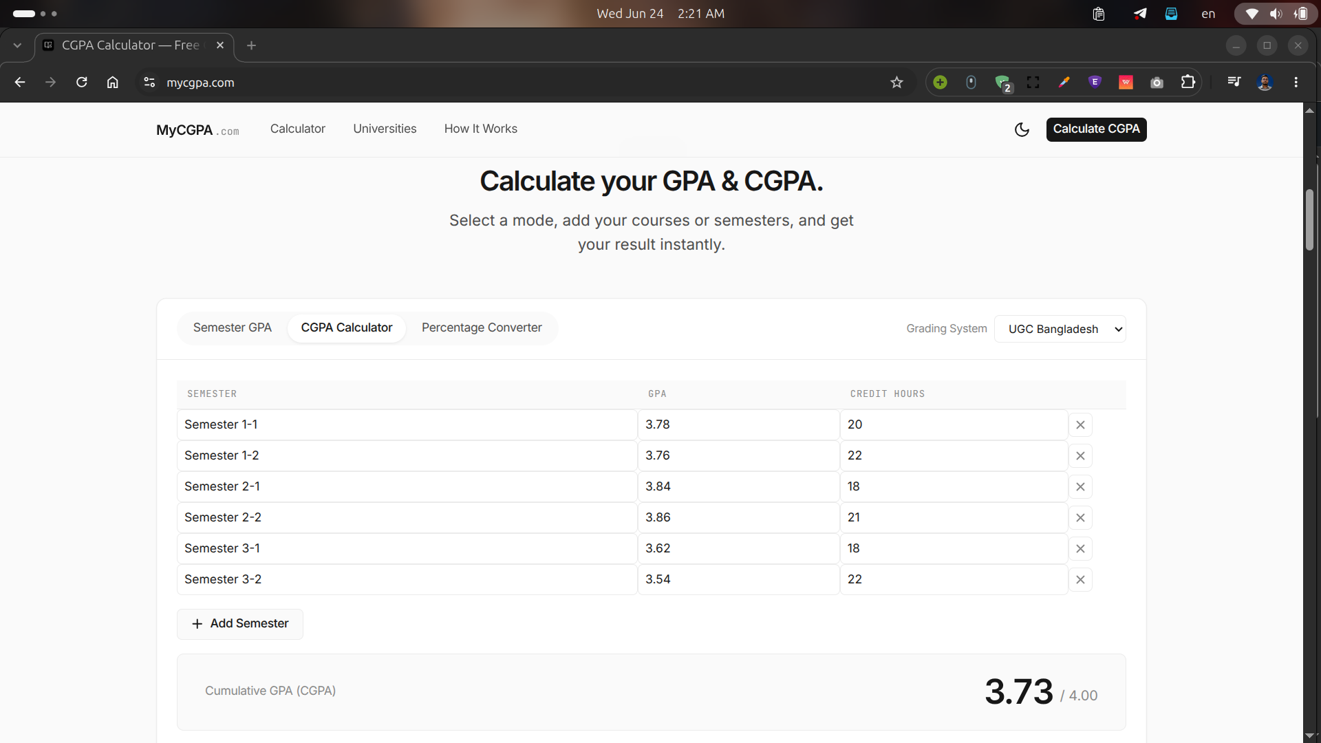This screenshot has width=1321, height=743.
Task: Go to the MyCGPA.com logo home
Action: pos(197,130)
